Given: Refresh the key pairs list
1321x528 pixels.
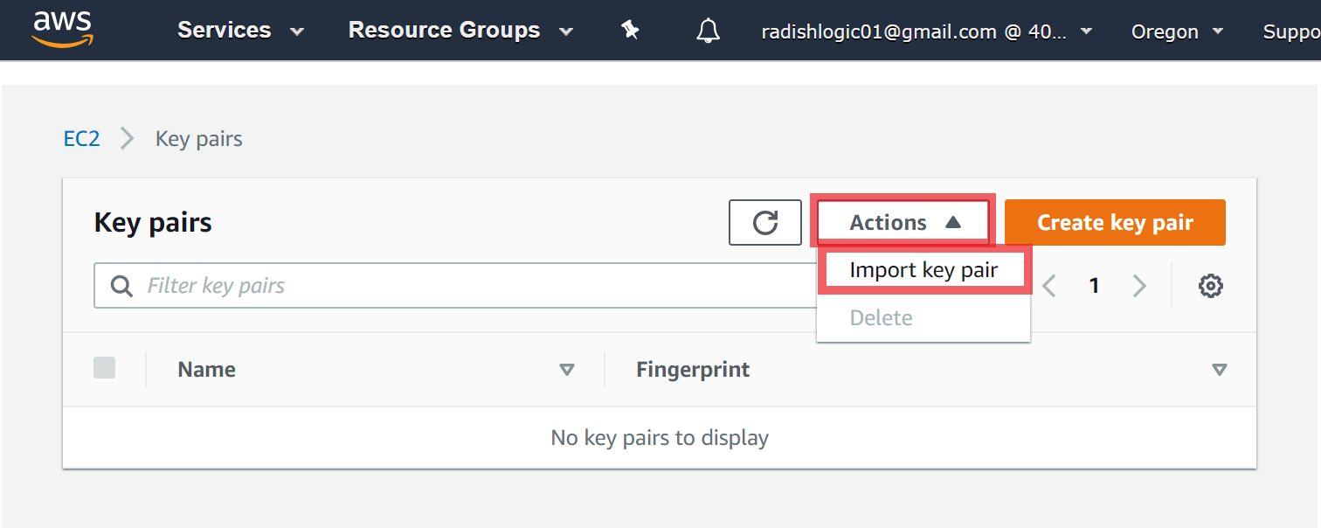Looking at the screenshot, I should [764, 222].
